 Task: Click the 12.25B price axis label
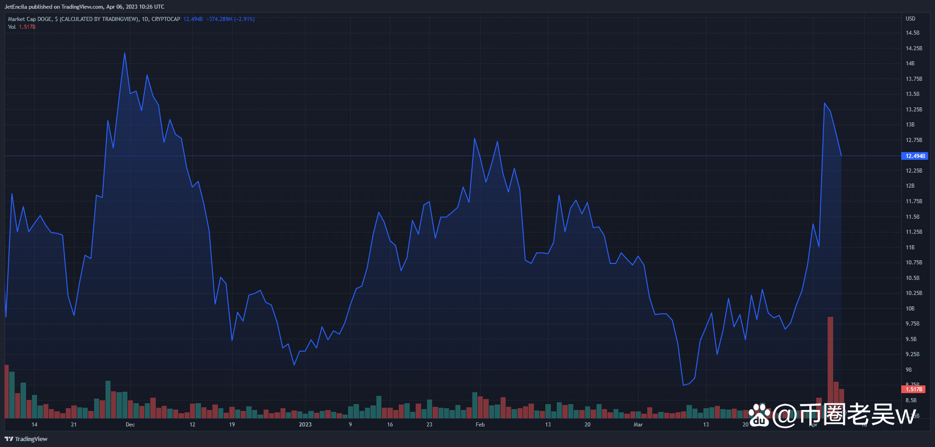[x=914, y=171]
